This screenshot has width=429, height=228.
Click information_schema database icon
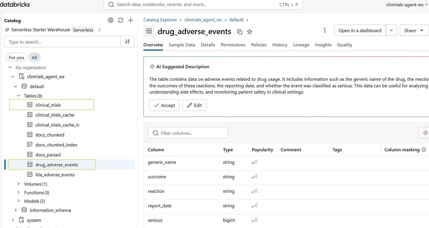pyautogui.click(x=24, y=210)
